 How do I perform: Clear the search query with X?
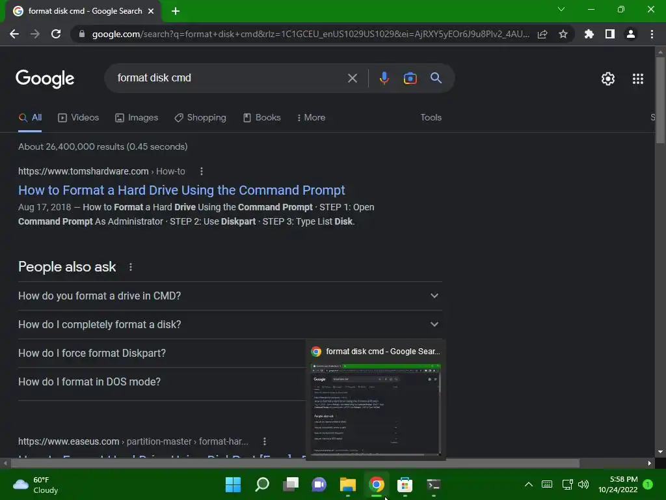pos(352,78)
